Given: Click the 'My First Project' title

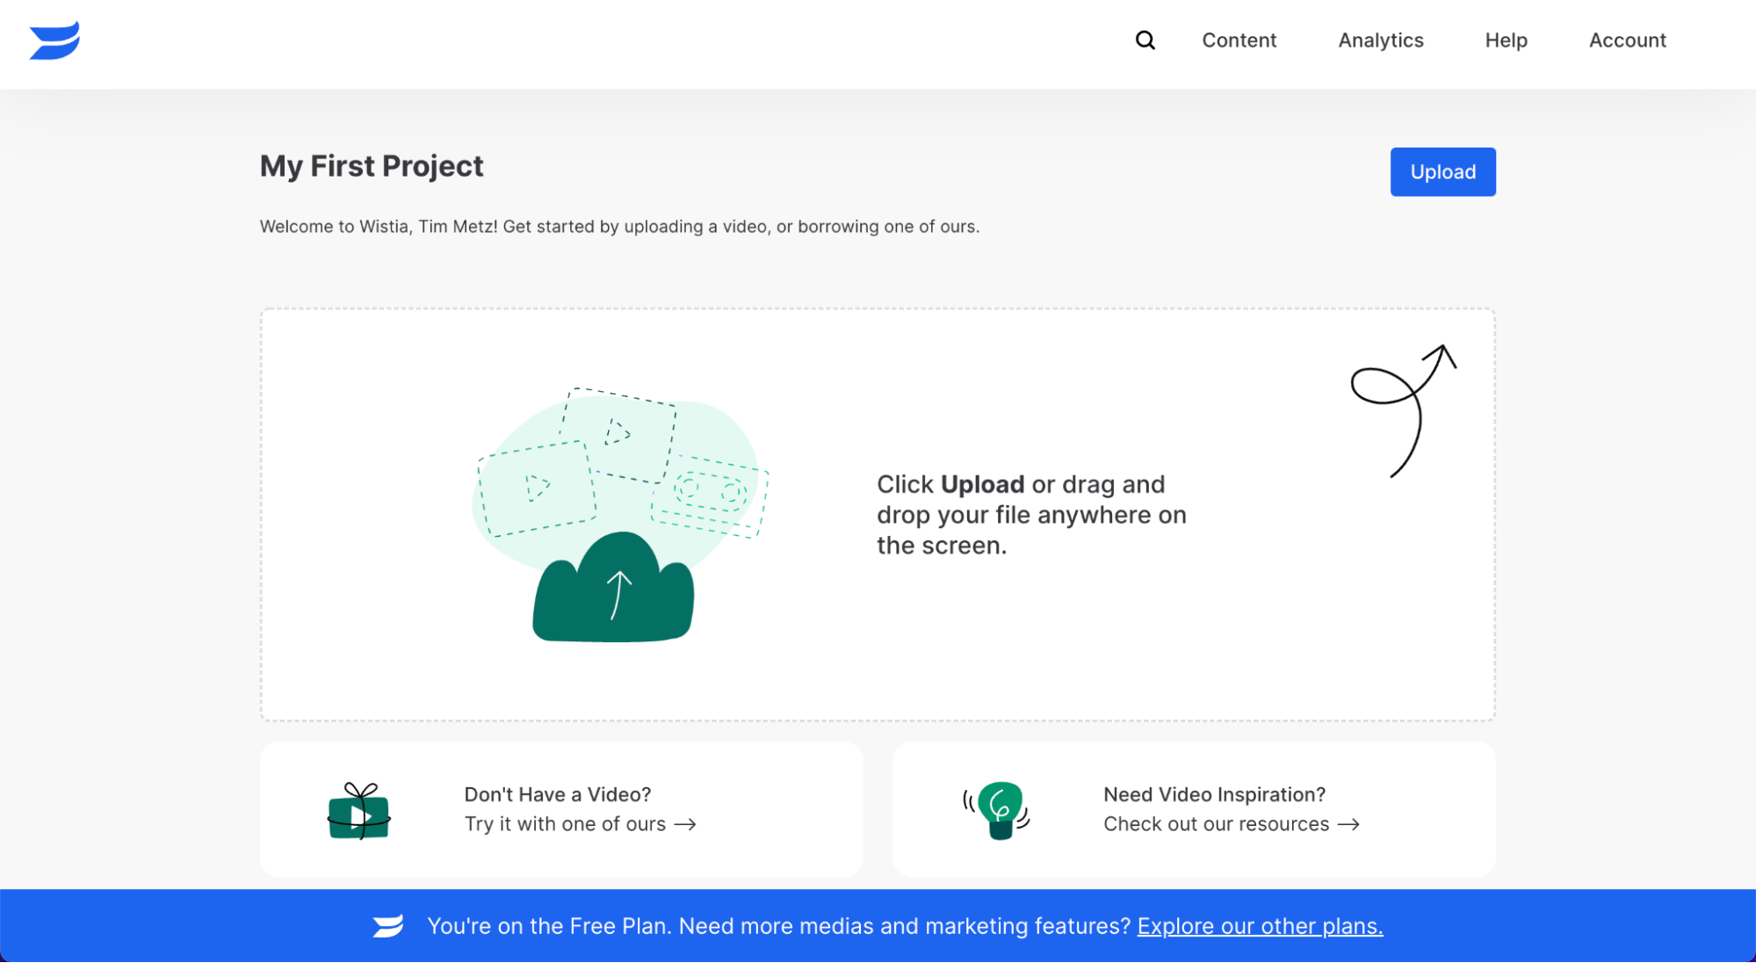Looking at the screenshot, I should tap(372, 166).
